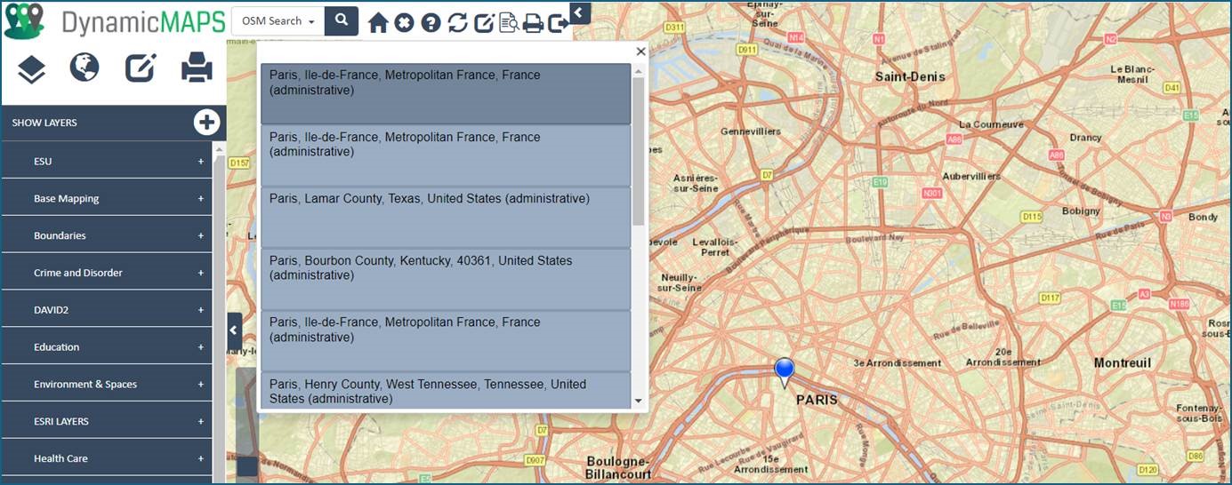
Task: Click Bobigny label on the map
Action: coord(1081,211)
